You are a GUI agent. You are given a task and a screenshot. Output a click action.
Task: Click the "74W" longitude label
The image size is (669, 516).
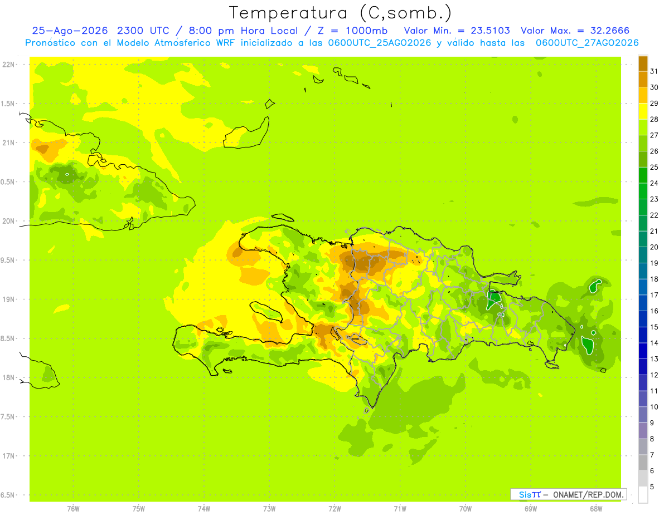point(203,508)
